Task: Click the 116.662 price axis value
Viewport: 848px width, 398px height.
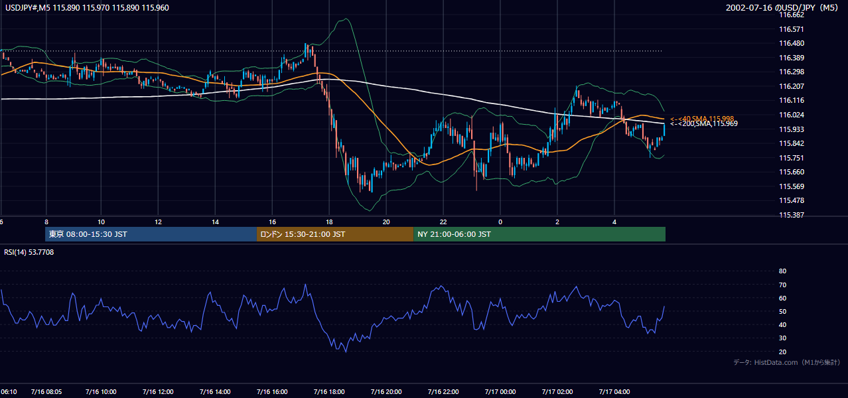Action: tap(792, 15)
